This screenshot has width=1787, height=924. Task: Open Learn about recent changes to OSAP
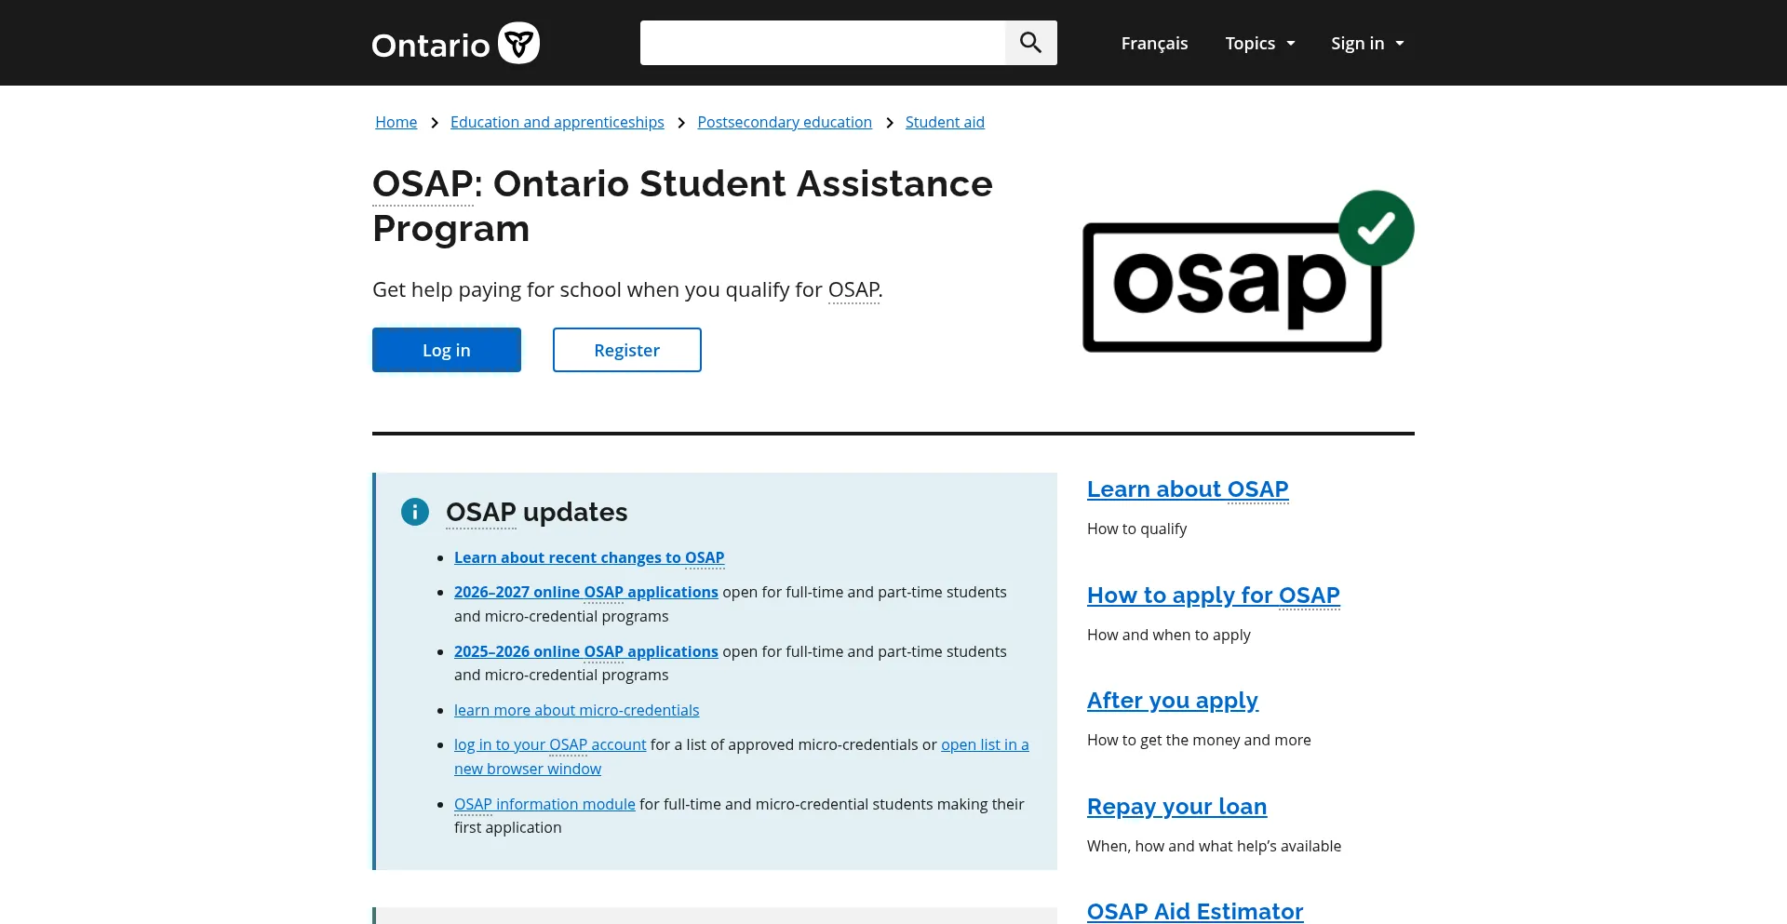click(589, 557)
